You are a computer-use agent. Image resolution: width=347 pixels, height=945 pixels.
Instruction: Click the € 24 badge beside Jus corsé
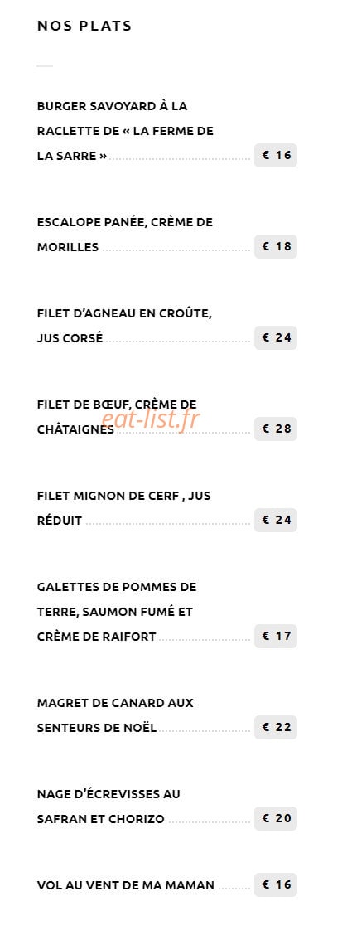click(276, 337)
